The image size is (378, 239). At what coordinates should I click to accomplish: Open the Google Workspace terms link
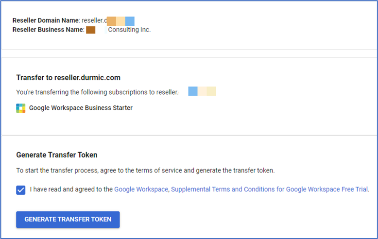[x=141, y=189]
